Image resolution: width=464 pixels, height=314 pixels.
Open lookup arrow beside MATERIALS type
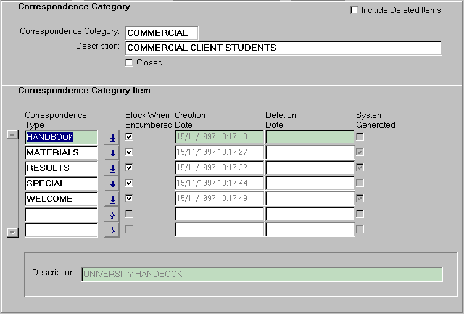[112, 153]
